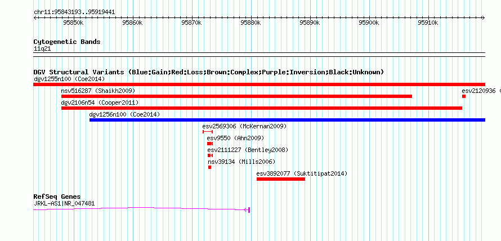Click the 95880k ruler tick label
This screenshot has width=501, height=241.
point(251,23)
